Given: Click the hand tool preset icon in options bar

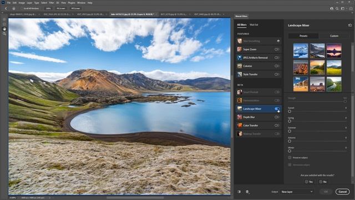Looking at the screenshot, I should tap(14, 8).
